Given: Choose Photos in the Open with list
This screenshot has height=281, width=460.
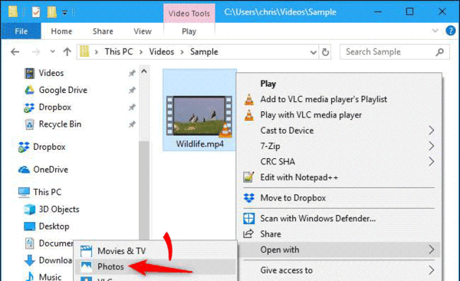Looking at the screenshot, I should click(155, 266).
